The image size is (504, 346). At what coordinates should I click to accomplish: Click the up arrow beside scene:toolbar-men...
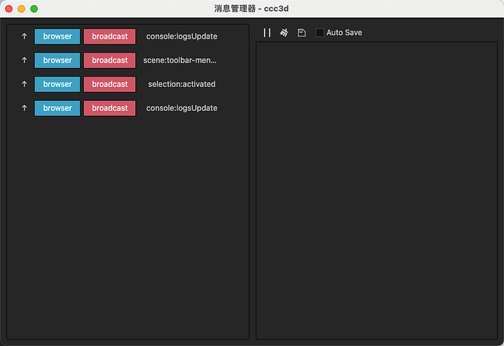[x=24, y=60]
